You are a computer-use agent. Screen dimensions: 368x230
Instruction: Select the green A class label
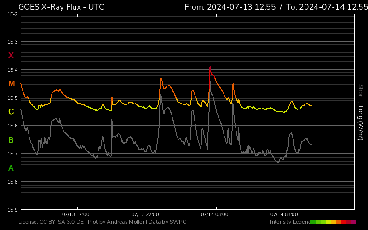(x=11, y=168)
